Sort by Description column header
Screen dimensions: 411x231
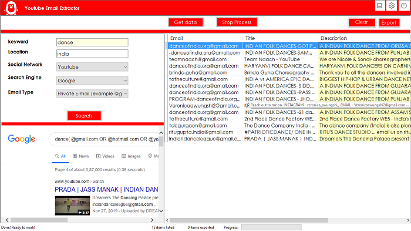[365, 38]
